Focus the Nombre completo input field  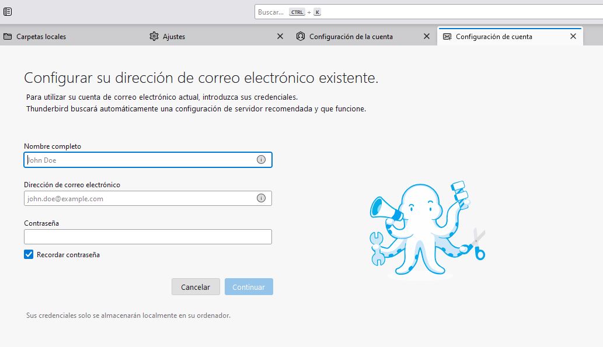coord(148,160)
